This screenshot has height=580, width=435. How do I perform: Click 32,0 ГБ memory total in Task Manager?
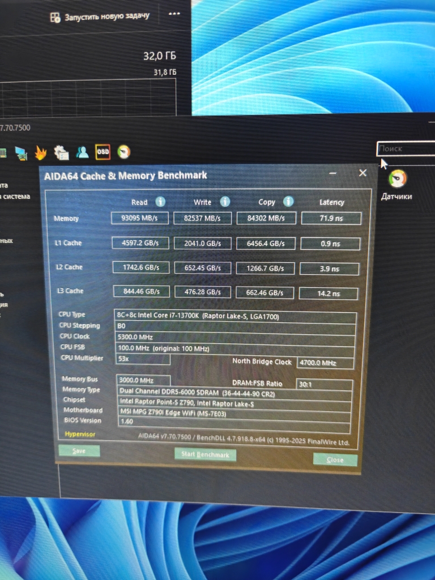point(159,56)
